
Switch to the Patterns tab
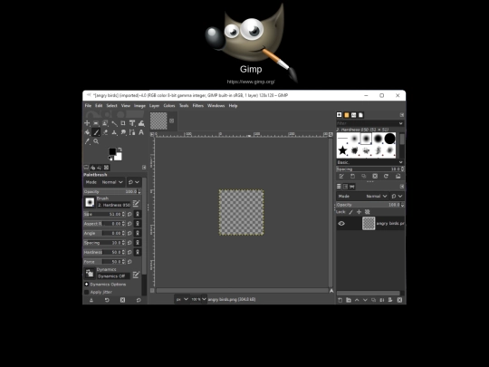(347, 115)
